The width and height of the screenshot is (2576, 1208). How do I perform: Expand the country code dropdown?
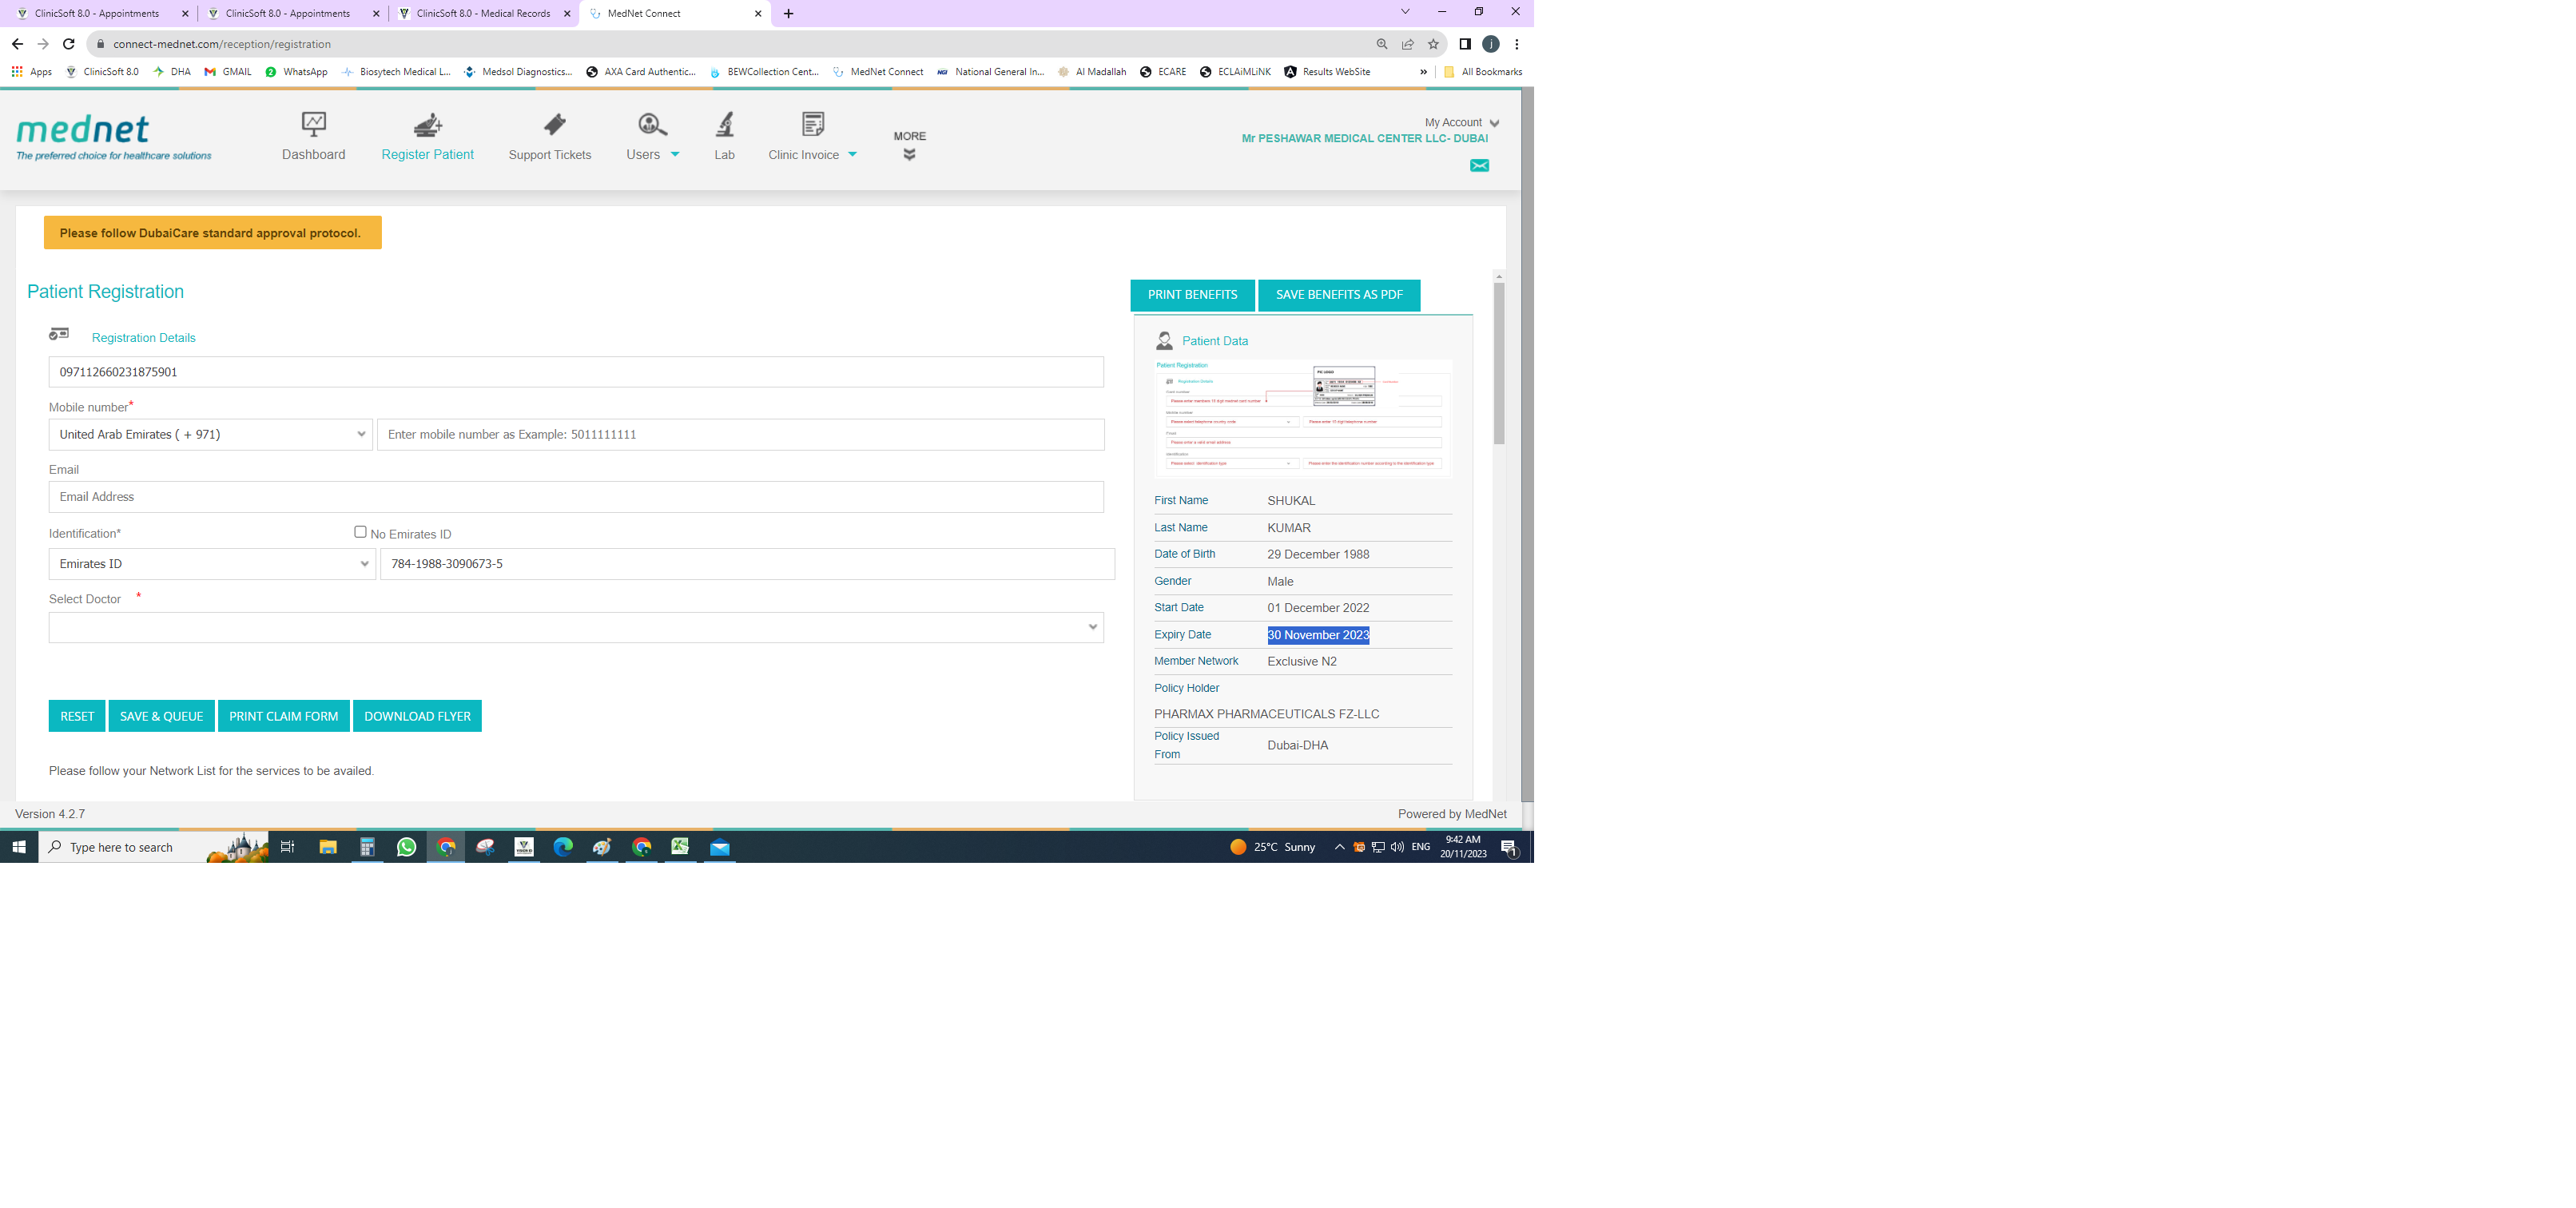[210, 434]
